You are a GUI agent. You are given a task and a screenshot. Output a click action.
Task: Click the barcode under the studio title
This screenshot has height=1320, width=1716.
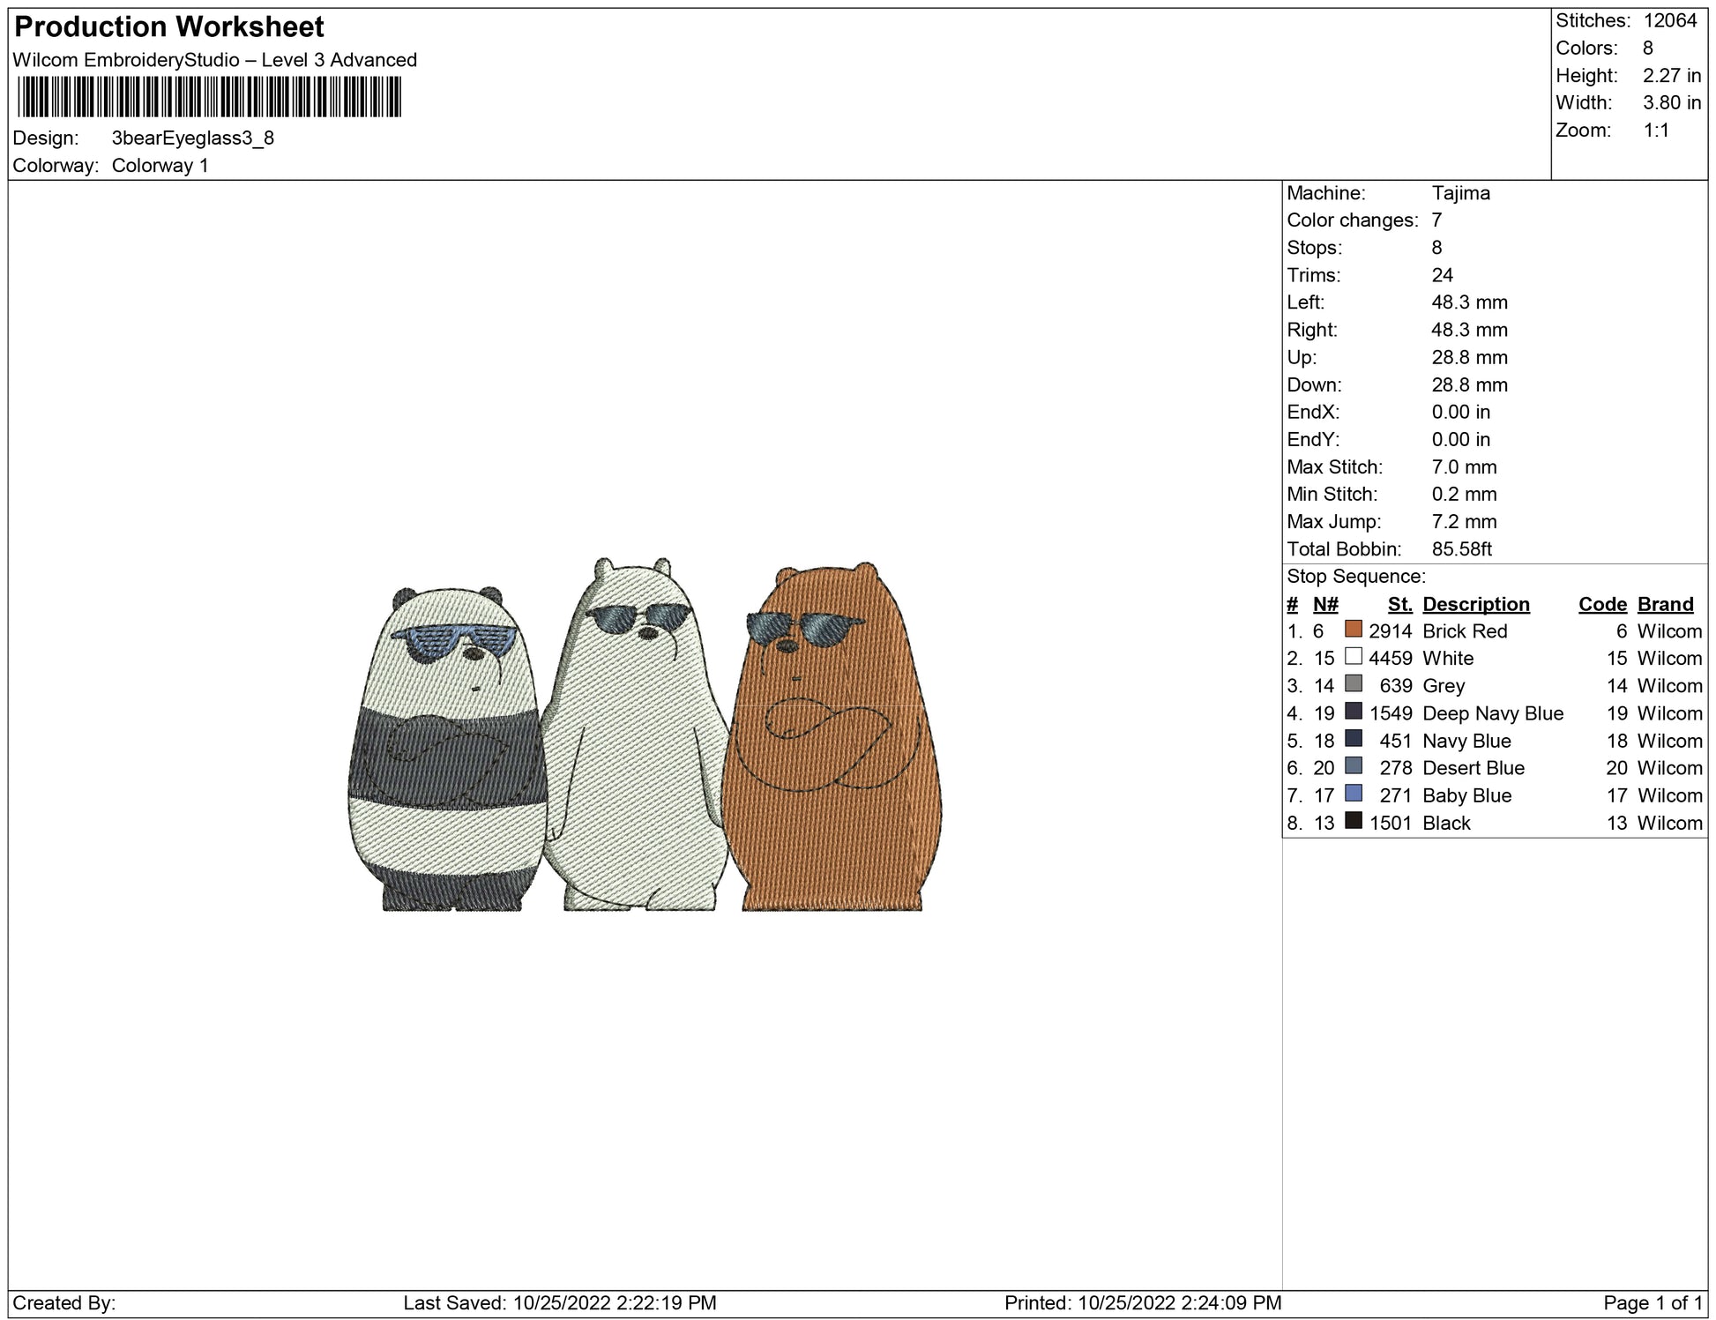(209, 97)
